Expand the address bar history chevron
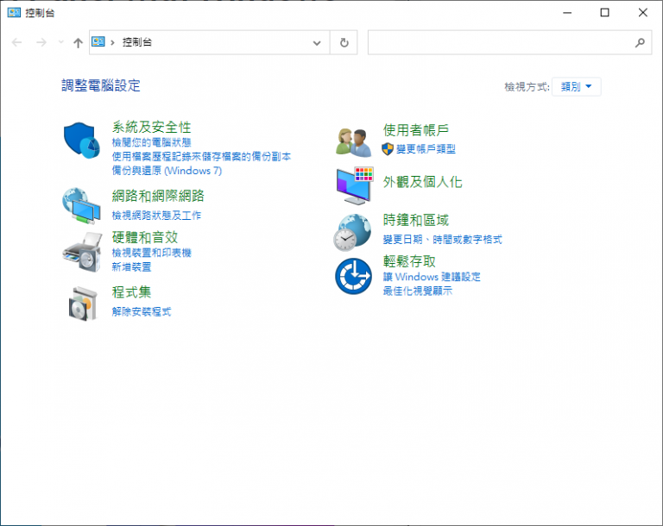The height and width of the screenshot is (526, 663). pyautogui.click(x=317, y=42)
